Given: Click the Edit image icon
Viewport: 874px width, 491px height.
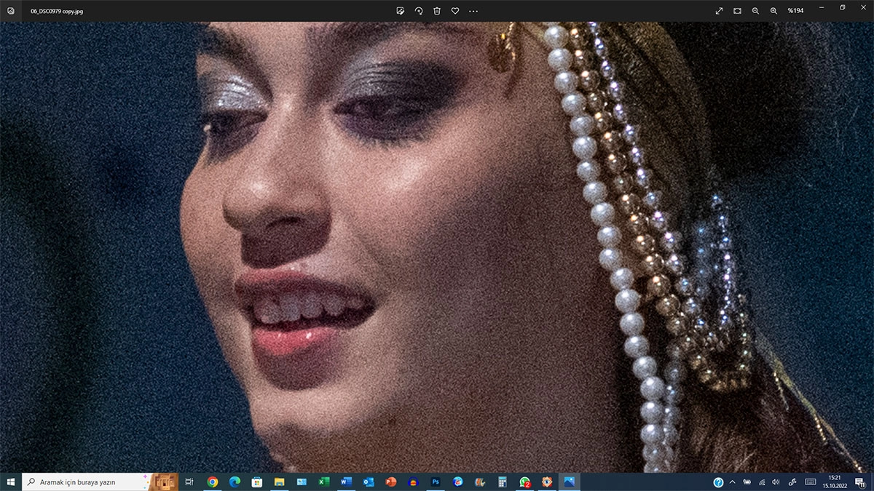Looking at the screenshot, I should coord(401,11).
